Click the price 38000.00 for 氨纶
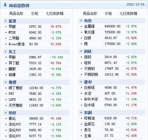This screenshot has height=140, width=148. click(x=36, y=118)
